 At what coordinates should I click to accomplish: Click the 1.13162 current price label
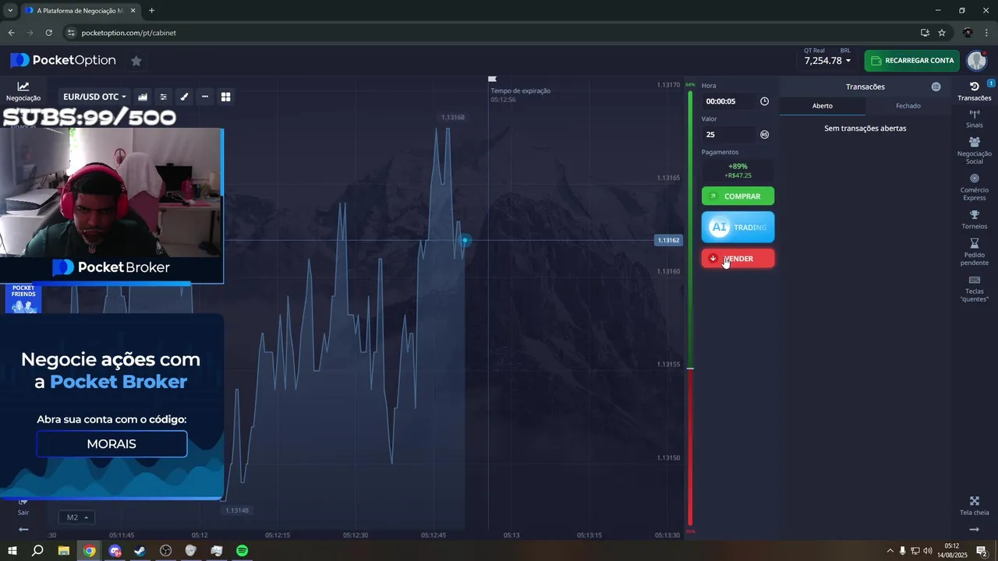(x=668, y=240)
